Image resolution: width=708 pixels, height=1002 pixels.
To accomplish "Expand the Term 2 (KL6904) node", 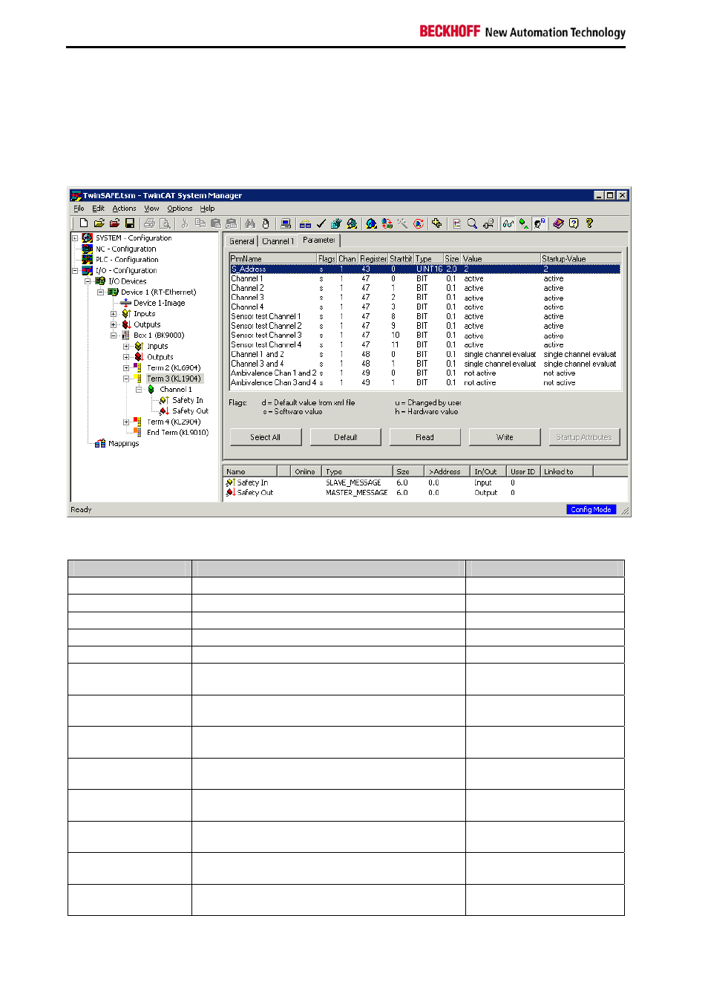I will tap(126, 367).
